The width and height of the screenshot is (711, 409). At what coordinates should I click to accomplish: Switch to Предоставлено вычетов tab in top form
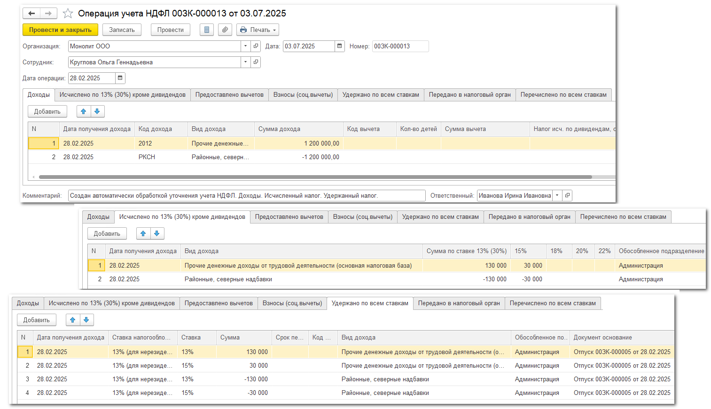pyautogui.click(x=229, y=94)
